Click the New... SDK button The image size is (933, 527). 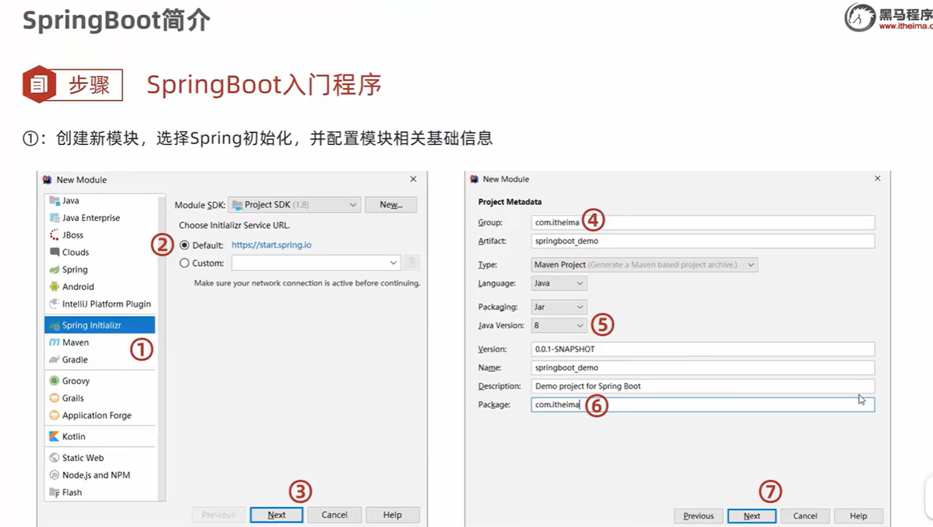(391, 205)
